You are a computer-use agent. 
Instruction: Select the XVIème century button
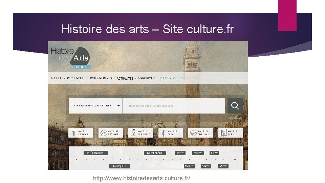tap(180, 153)
